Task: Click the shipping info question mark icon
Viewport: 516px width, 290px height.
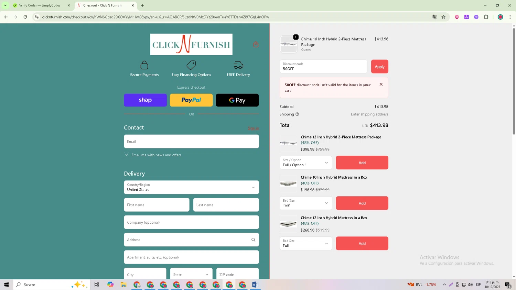Action: [x=297, y=114]
